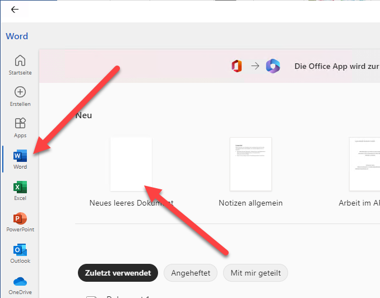The width and height of the screenshot is (380, 298).
Task: Select the Word app icon in sidebar
Action: pos(20,159)
